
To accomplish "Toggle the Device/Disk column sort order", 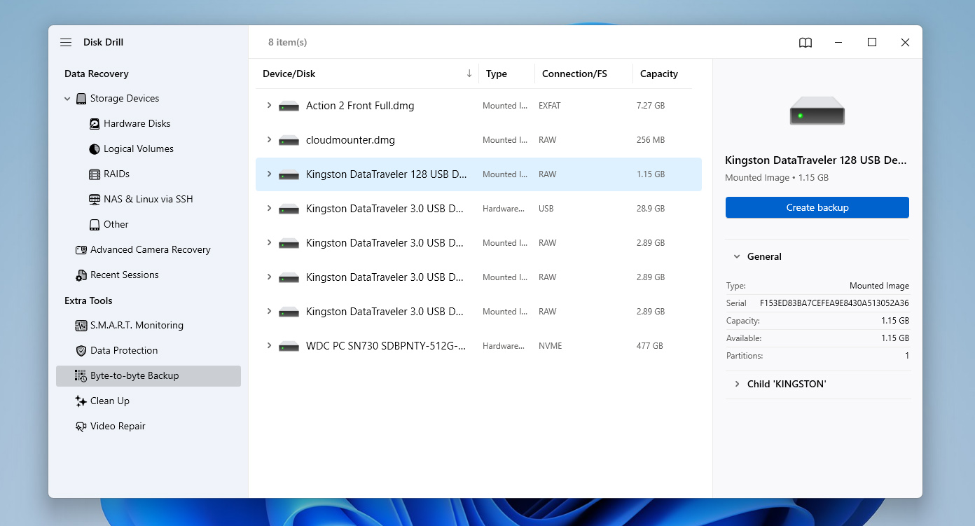I will [468, 73].
